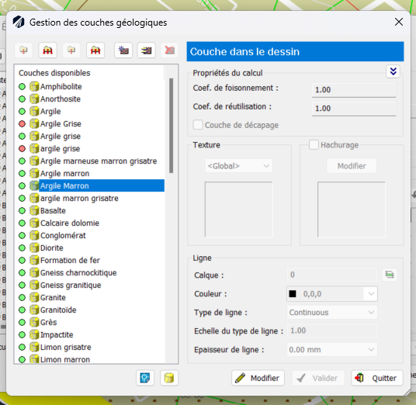Click the Quitter button
Viewport: 416px width, 405px height.
377,378
